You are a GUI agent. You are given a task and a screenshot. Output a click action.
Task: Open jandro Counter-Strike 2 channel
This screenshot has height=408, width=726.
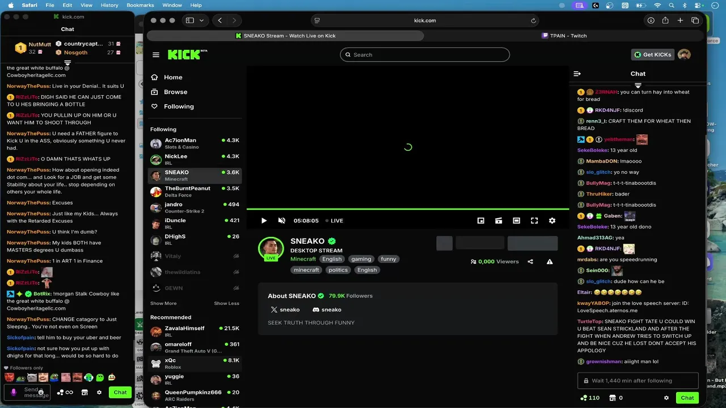tap(195, 207)
